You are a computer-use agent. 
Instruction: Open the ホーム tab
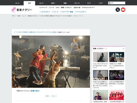18,3
